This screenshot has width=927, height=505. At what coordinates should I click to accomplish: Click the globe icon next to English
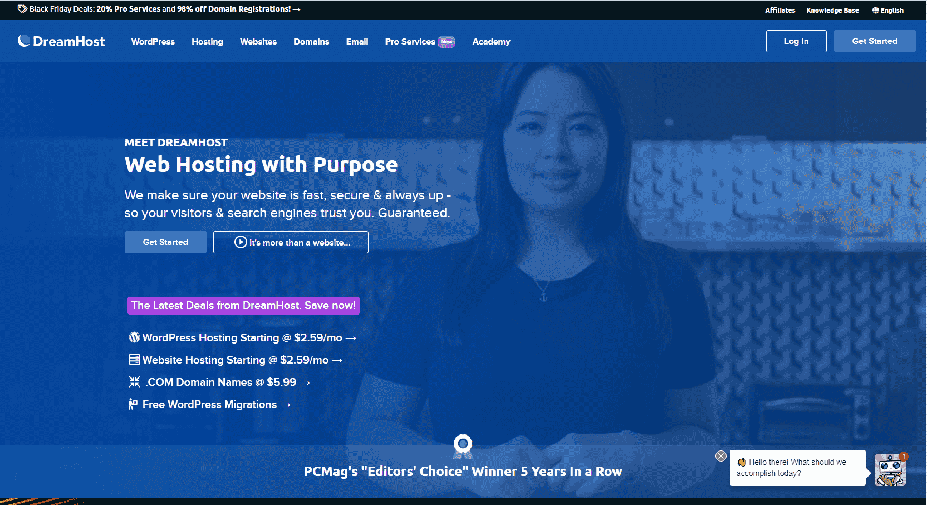pyautogui.click(x=876, y=11)
